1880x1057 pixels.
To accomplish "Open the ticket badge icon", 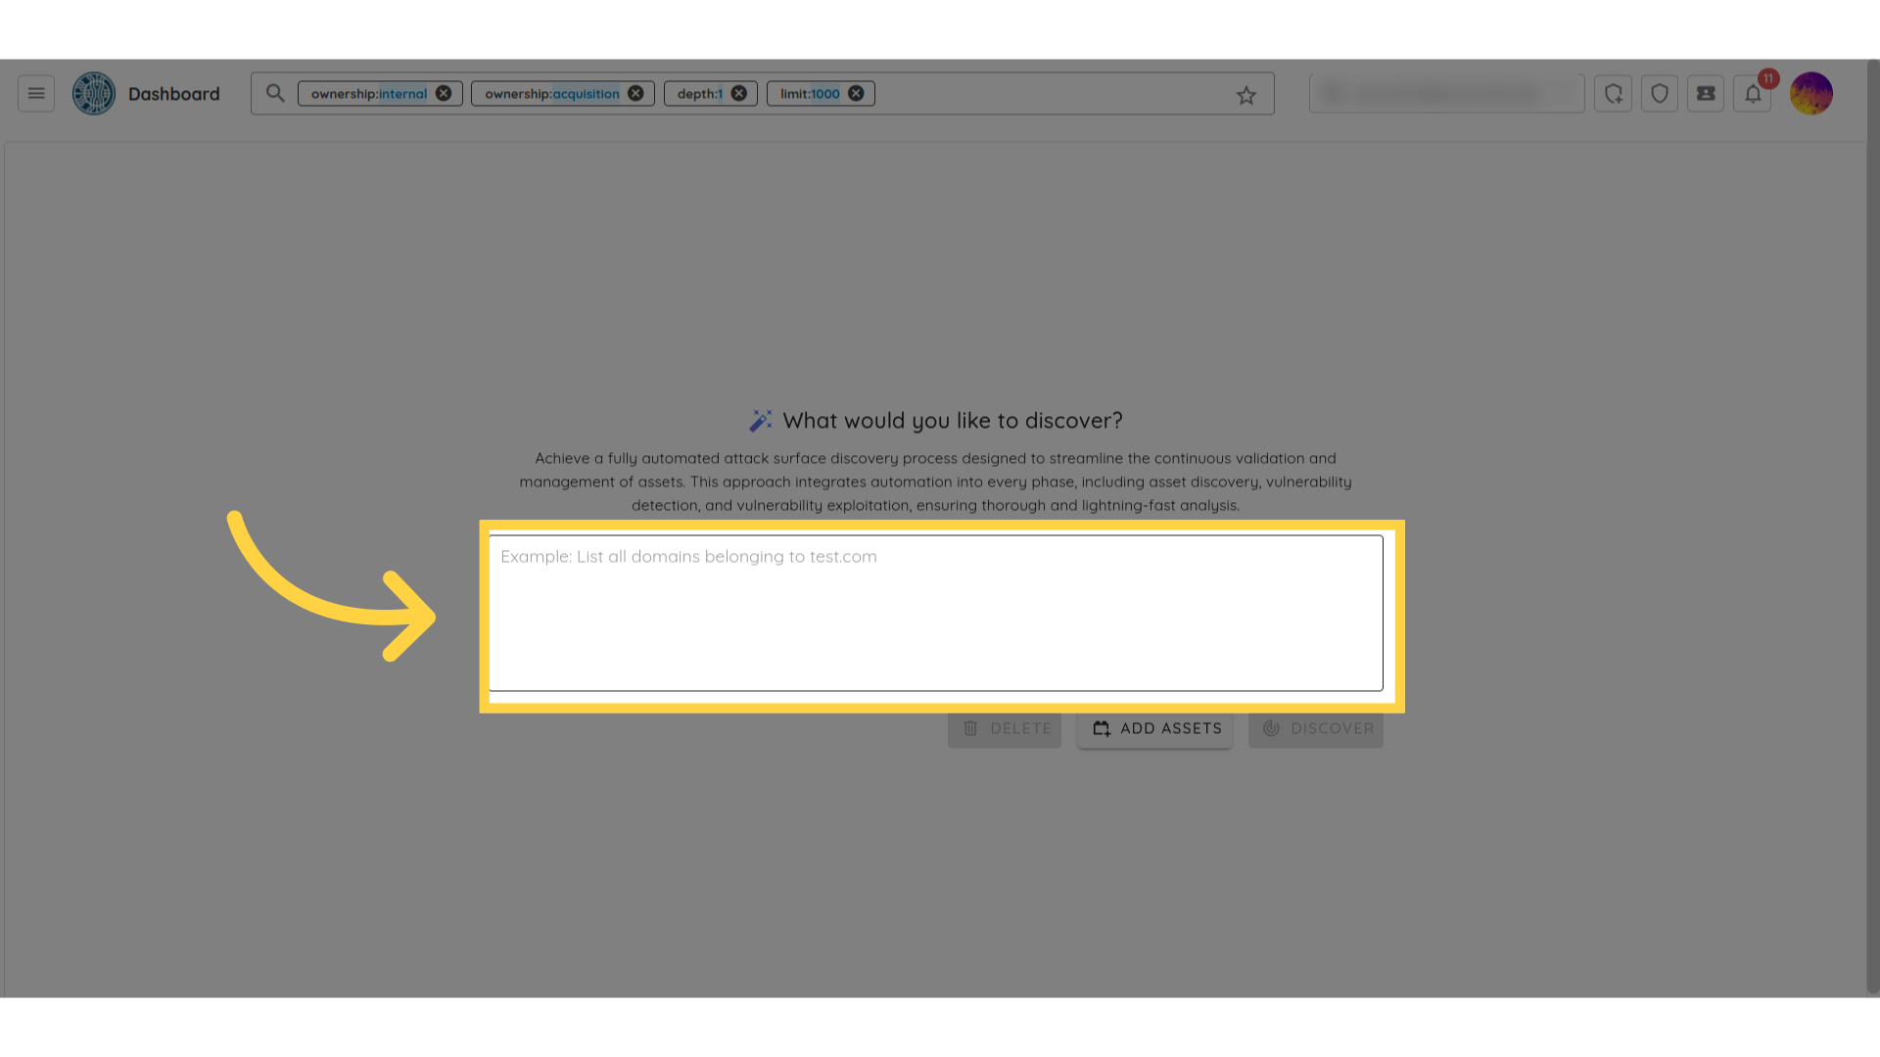I will [x=1706, y=94].
